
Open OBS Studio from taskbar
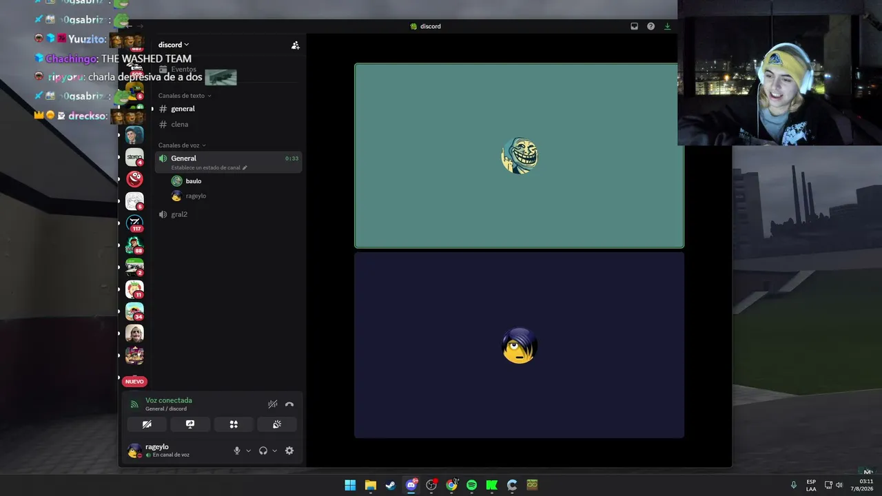click(x=431, y=485)
